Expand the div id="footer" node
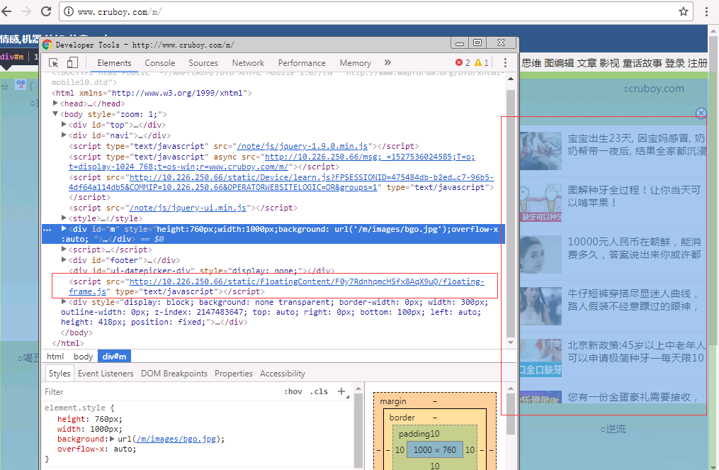Screen dimensions: 719x470 [64, 259]
